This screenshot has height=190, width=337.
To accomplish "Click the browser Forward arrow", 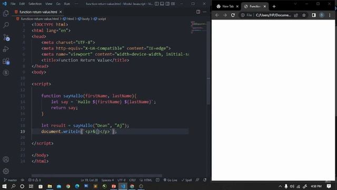I will (x=225, y=15).
